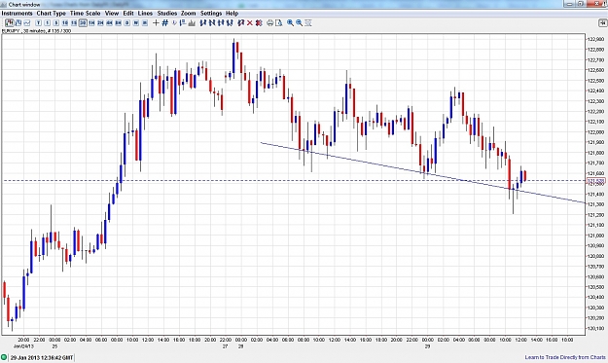This screenshot has height=363, width=608.
Task: Click the small arrow icon after the grid icon
Action: click(174, 23)
